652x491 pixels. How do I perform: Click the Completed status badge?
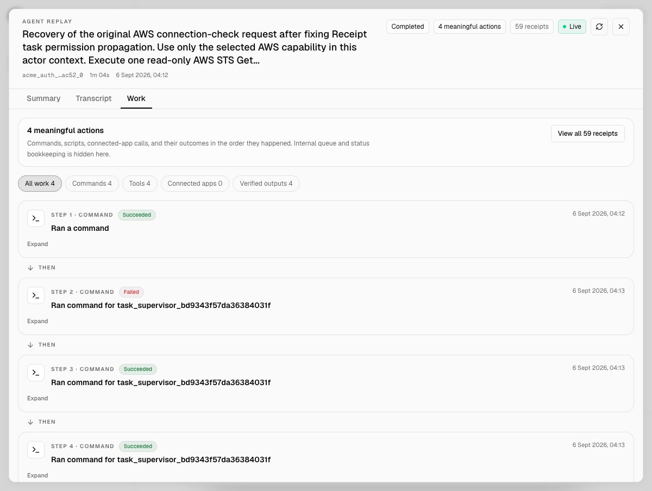(407, 27)
